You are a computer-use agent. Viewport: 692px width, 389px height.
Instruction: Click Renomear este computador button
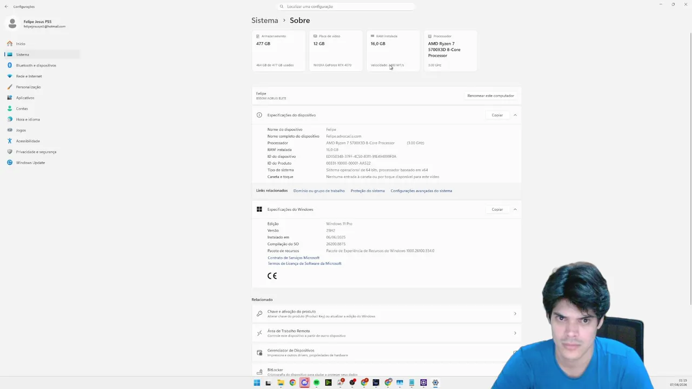(491, 96)
